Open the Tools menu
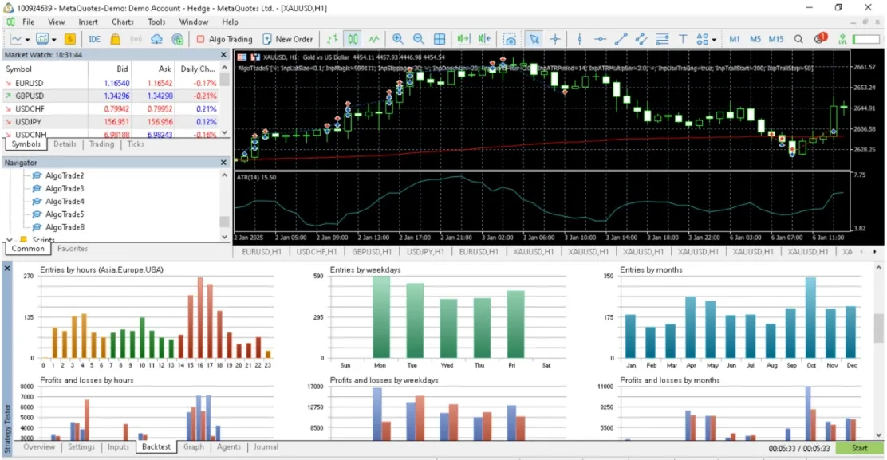This screenshot has width=887, height=460. point(156,22)
